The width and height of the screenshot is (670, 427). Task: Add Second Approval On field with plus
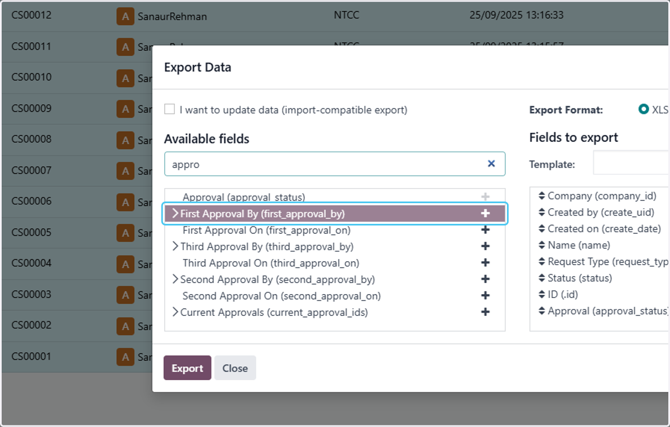485,295
